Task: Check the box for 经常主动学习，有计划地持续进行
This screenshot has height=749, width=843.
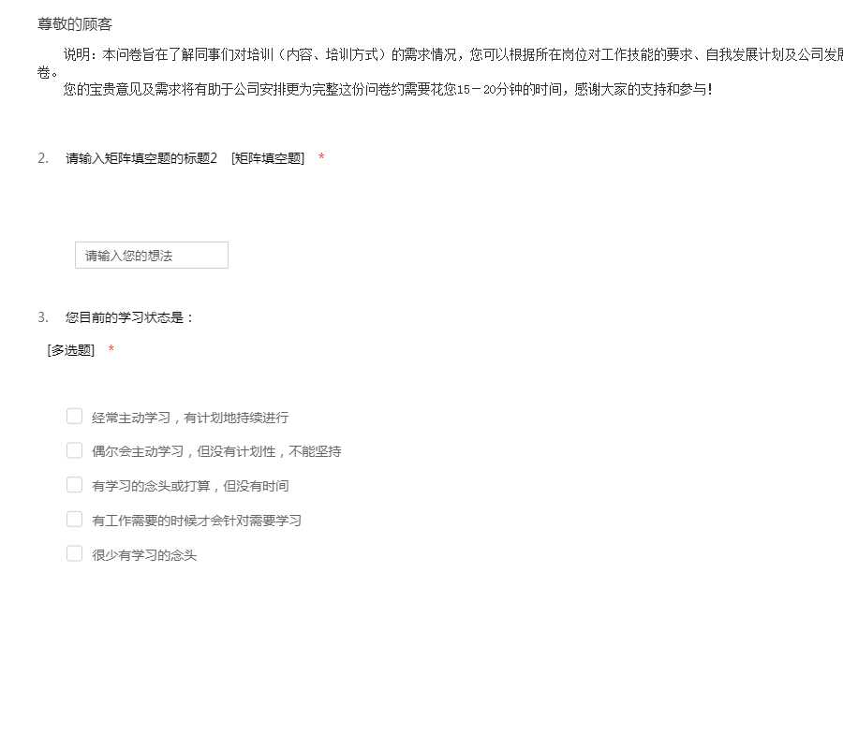Action: 75,417
